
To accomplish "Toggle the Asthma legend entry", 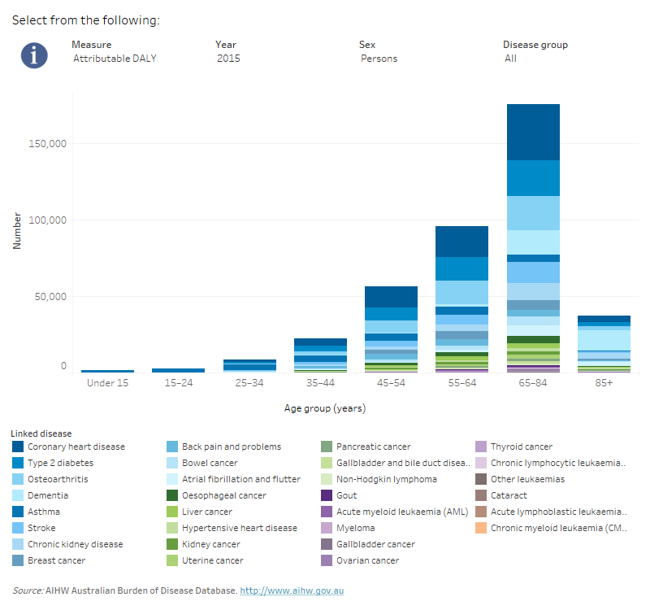I will click(18, 512).
